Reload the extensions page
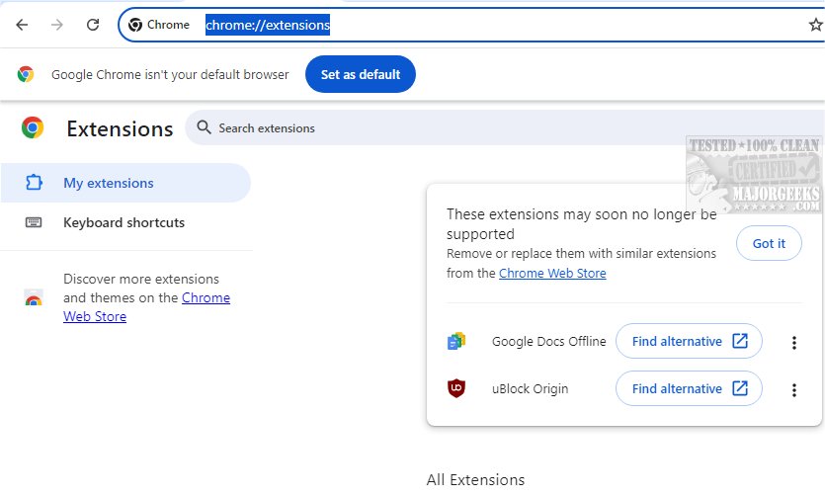The width and height of the screenshot is (825, 497). click(x=93, y=25)
